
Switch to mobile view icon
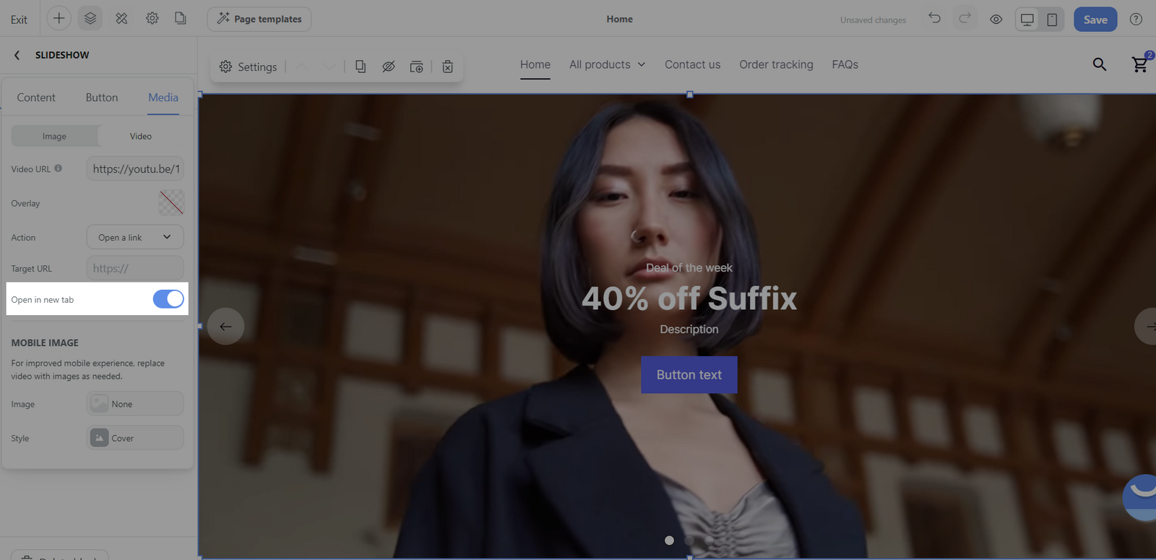coord(1052,20)
